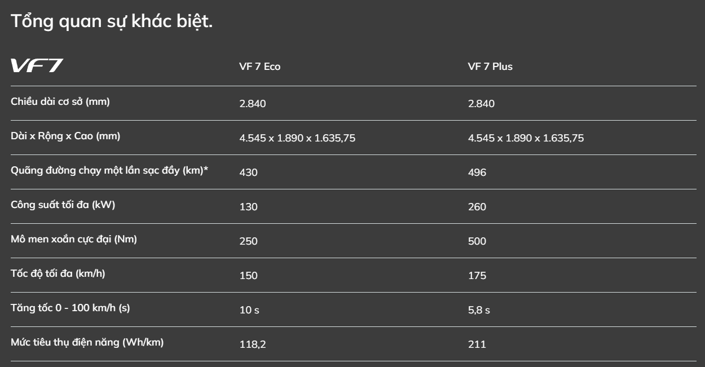Click the VF7 logo

tap(37, 65)
